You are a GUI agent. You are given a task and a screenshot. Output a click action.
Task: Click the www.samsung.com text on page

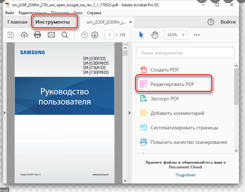[x=101, y=175]
